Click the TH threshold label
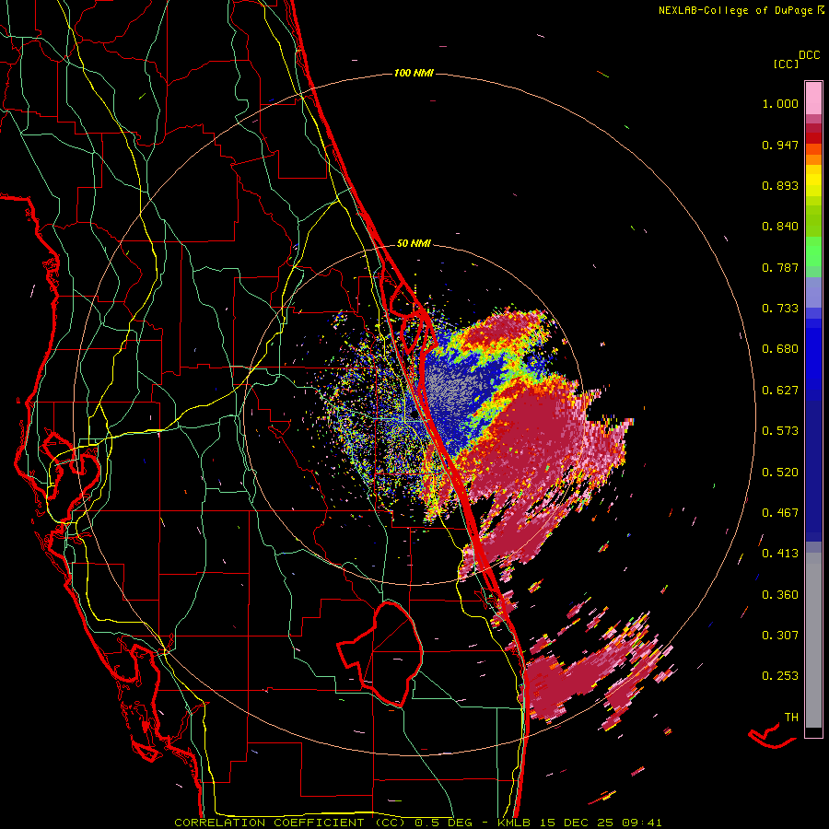The height and width of the screenshot is (829, 829). click(x=791, y=718)
